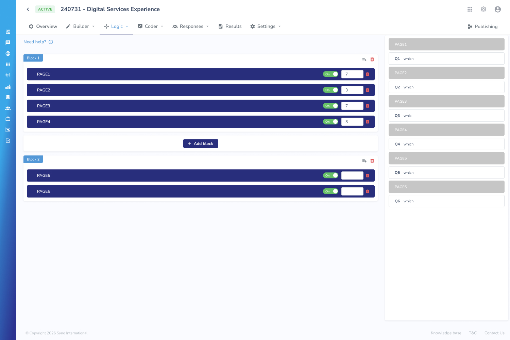The width and height of the screenshot is (510, 340).
Task: Open the T&C footer link
Action: point(473,333)
